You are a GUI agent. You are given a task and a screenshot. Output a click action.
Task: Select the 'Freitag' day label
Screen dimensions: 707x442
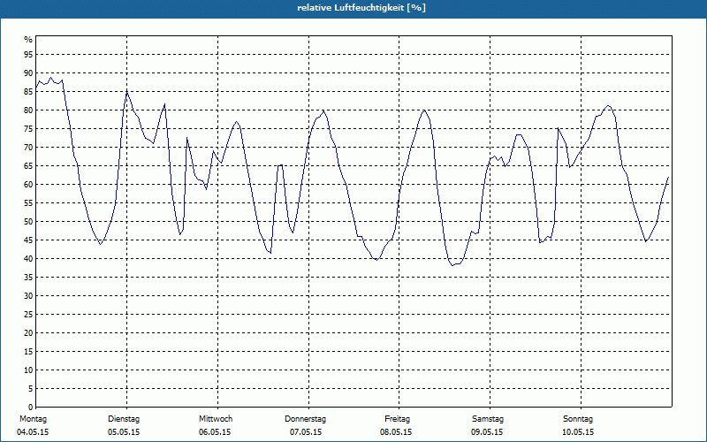tap(397, 419)
